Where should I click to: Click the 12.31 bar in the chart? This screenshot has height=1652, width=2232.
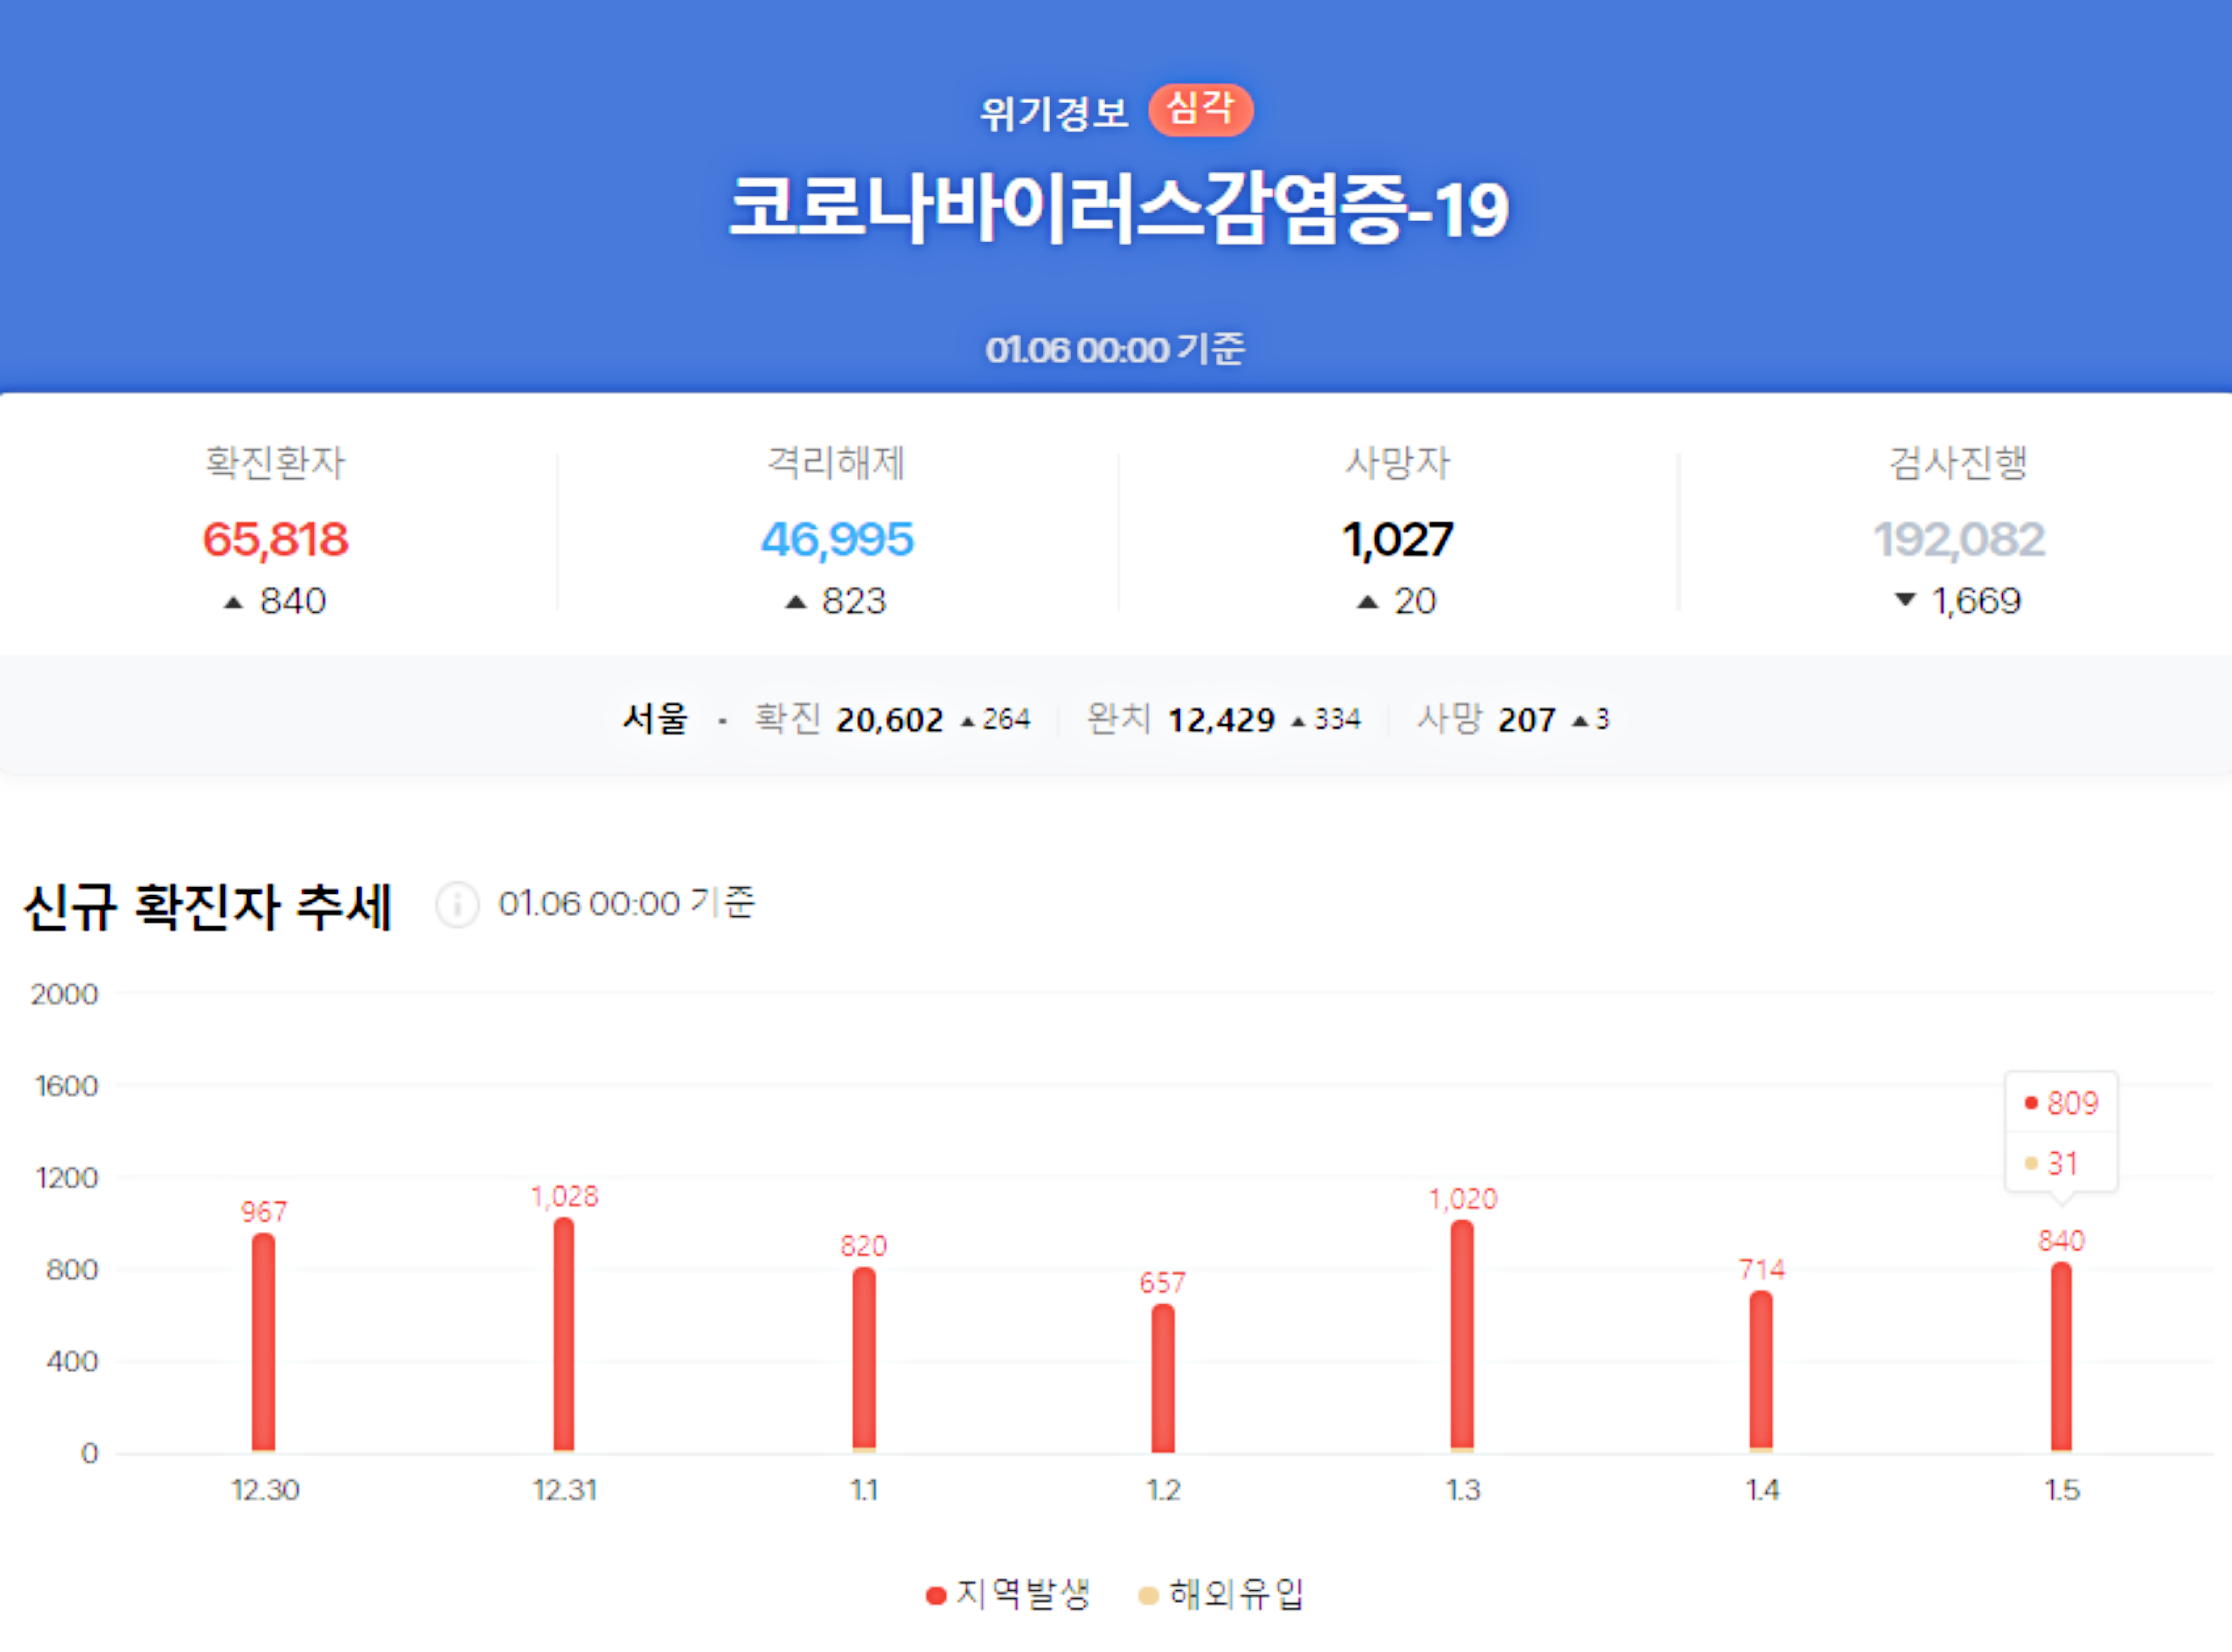click(x=564, y=1335)
